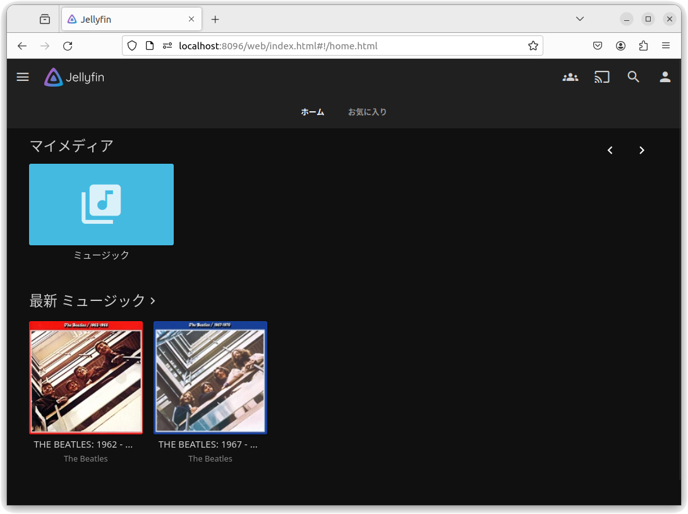Reload the page with the refresh icon

tap(68, 46)
